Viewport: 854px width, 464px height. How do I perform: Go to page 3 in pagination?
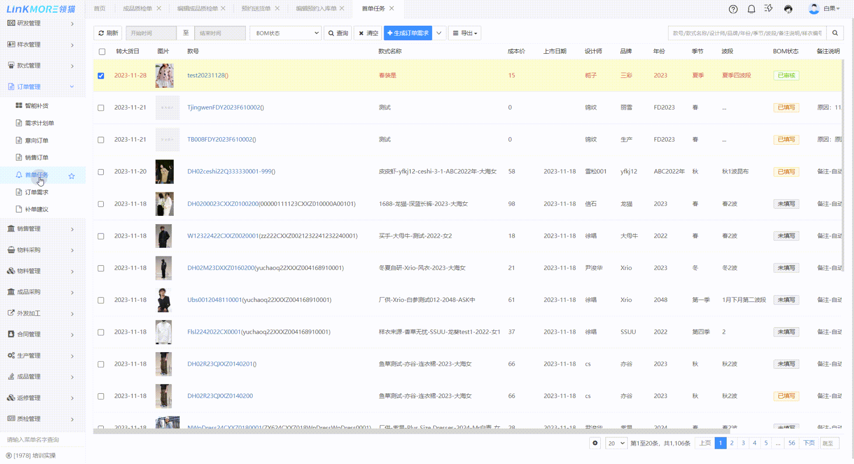point(743,443)
